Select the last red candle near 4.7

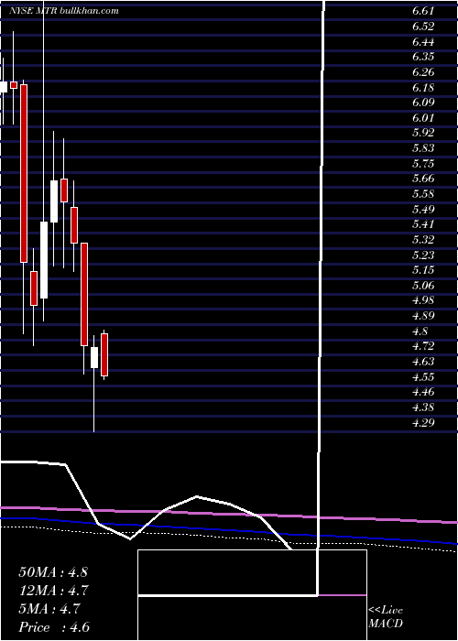point(104,355)
